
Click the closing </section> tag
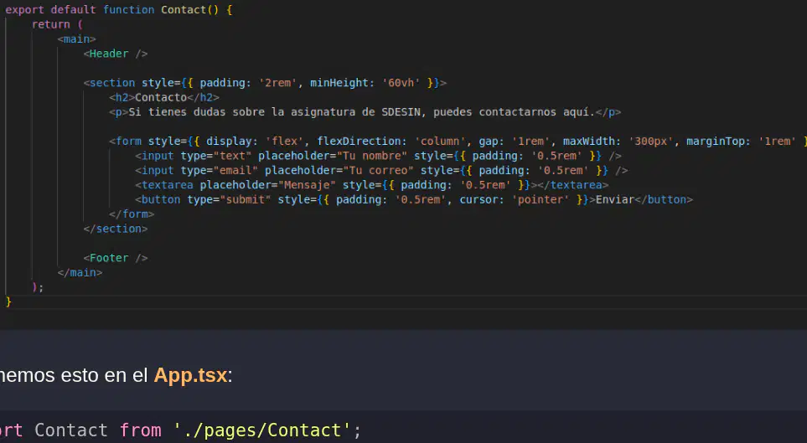pos(116,229)
